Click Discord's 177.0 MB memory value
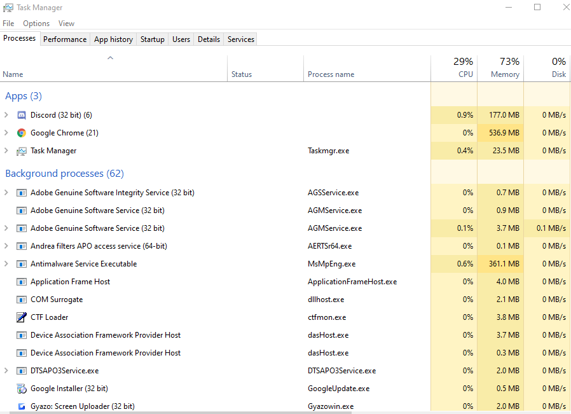This screenshot has width=571, height=414. [504, 115]
